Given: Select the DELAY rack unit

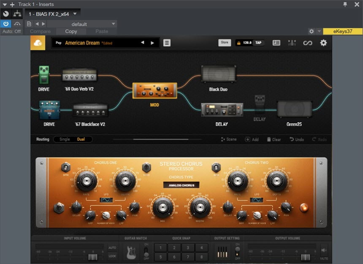Looking at the screenshot, I should (x=222, y=109).
